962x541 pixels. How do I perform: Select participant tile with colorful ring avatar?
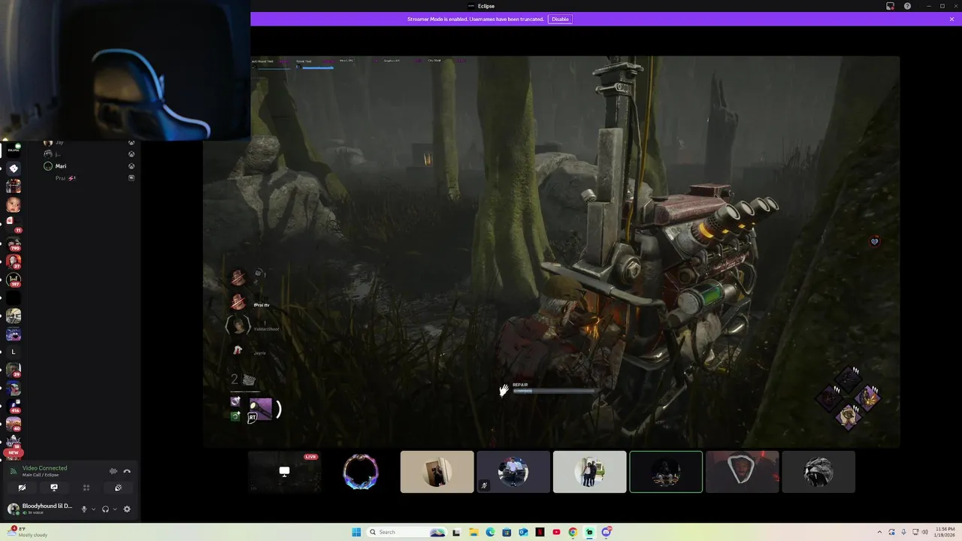(361, 472)
